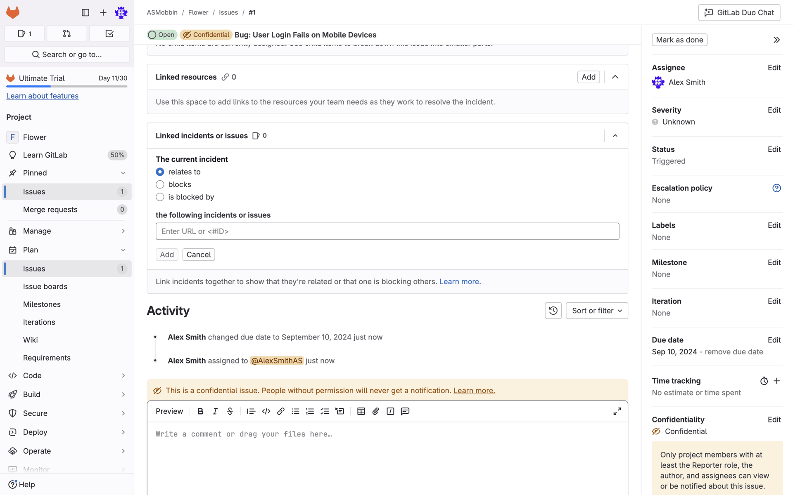Open Learn about features link
The height and width of the screenshot is (495, 793).
click(x=42, y=96)
